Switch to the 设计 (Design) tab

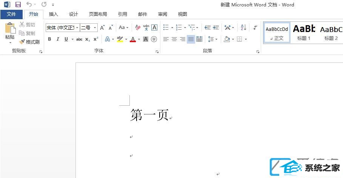pyautogui.click(x=74, y=14)
